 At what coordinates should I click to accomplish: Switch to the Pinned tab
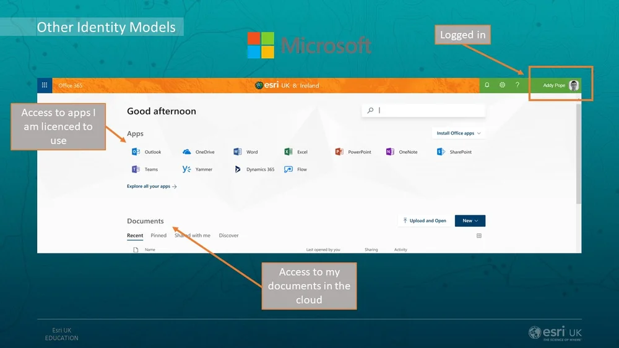coord(158,236)
